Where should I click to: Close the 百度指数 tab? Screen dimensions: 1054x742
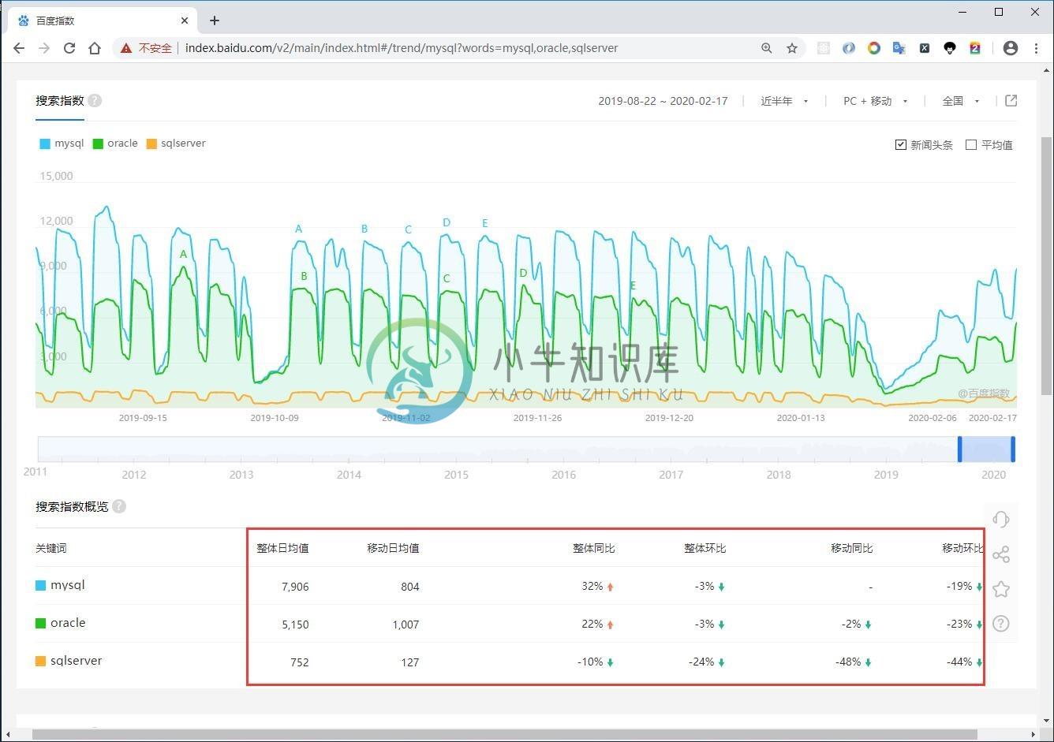click(185, 21)
